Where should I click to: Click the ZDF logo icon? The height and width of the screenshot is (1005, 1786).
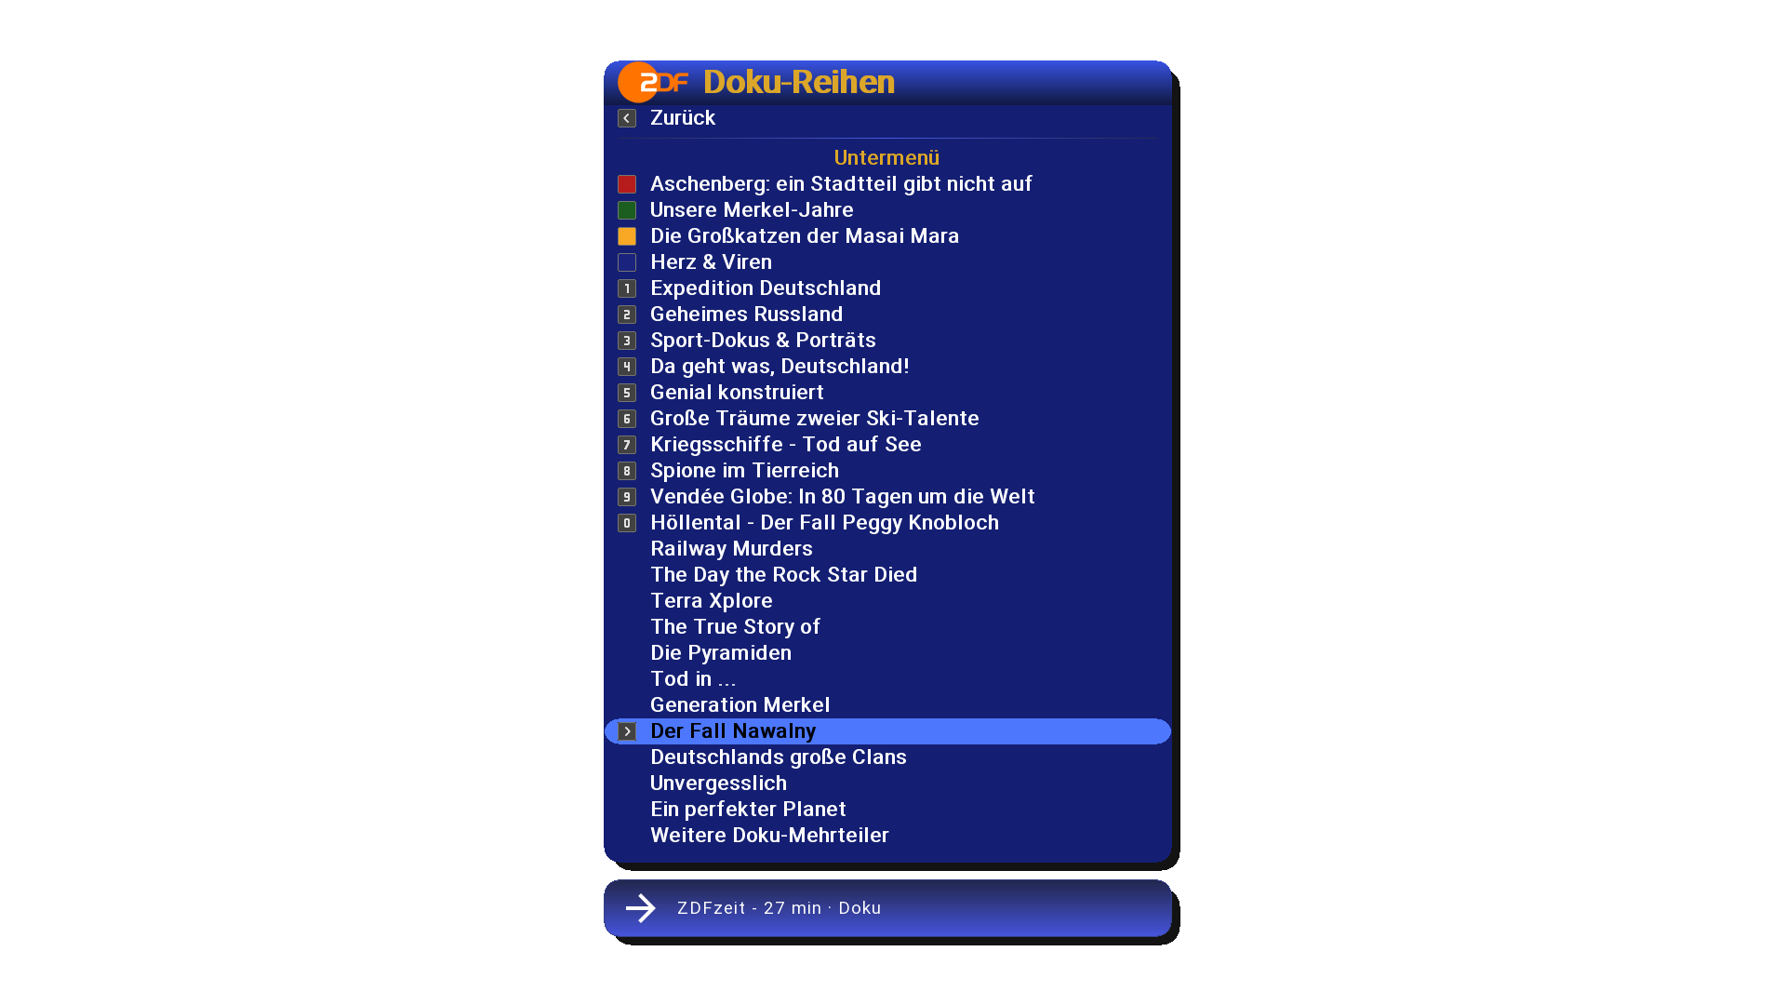[x=653, y=82]
